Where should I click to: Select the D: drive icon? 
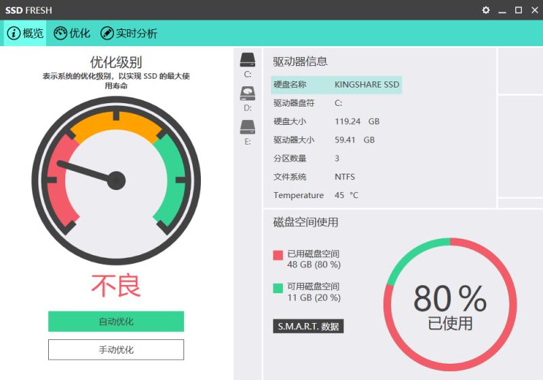tap(248, 94)
